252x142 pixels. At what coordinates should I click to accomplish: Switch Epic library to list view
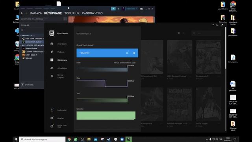pyautogui.click(x=184, y=33)
